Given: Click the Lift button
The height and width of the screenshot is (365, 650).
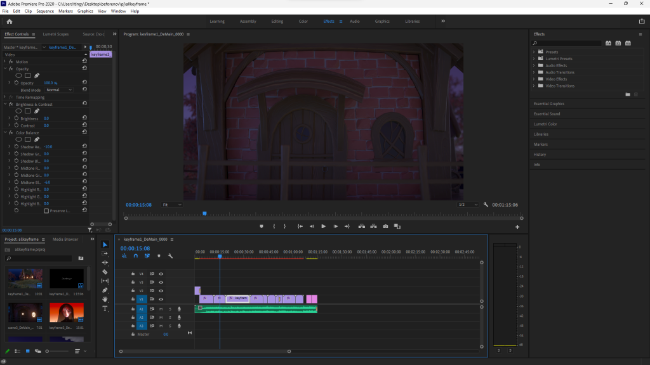Looking at the screenshot, I should (x=362, y=226).
